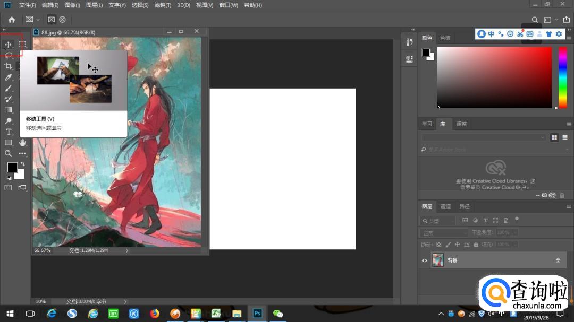Select the Zoom tool in the toolbar
574x322 pixels.
click(x=8, y=153)
